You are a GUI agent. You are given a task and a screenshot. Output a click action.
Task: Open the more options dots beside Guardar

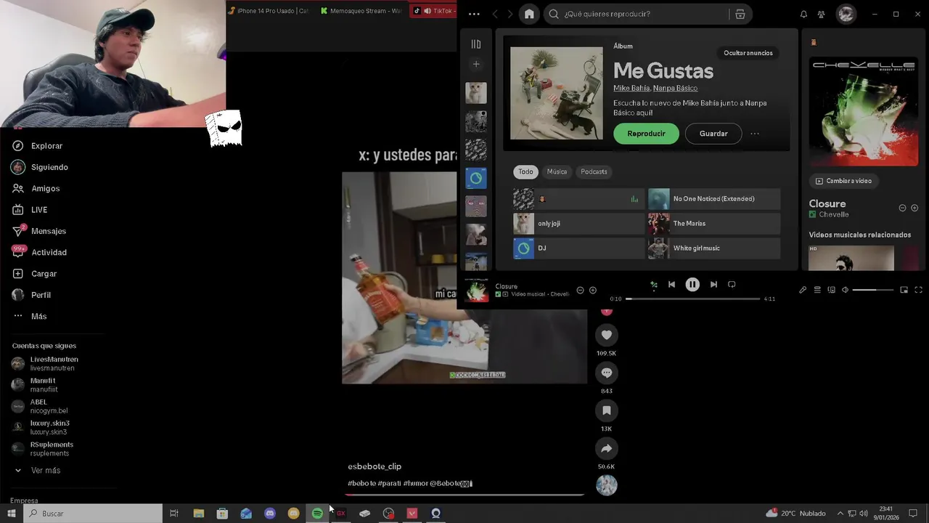(755, 134)
